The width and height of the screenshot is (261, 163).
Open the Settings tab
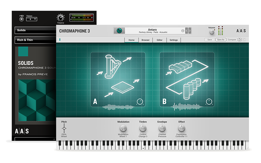174,40
